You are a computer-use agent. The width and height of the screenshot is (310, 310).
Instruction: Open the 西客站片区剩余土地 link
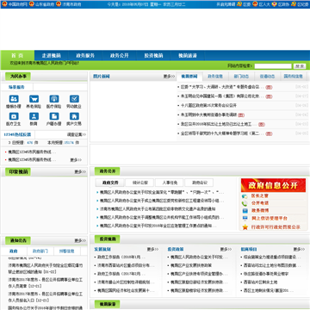coord(260,282)
